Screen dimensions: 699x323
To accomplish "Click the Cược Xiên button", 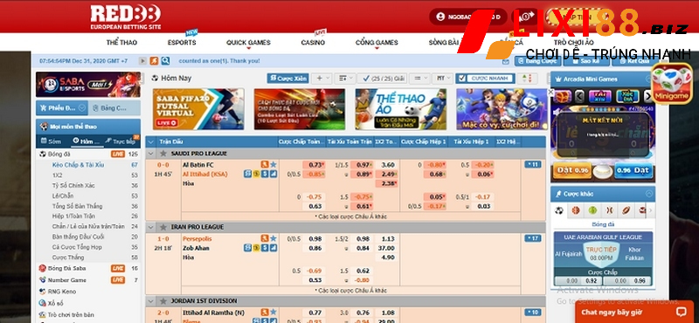I will [288, 79].
